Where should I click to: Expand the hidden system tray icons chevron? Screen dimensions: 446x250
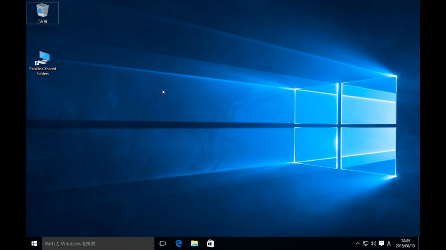(358, 244)
